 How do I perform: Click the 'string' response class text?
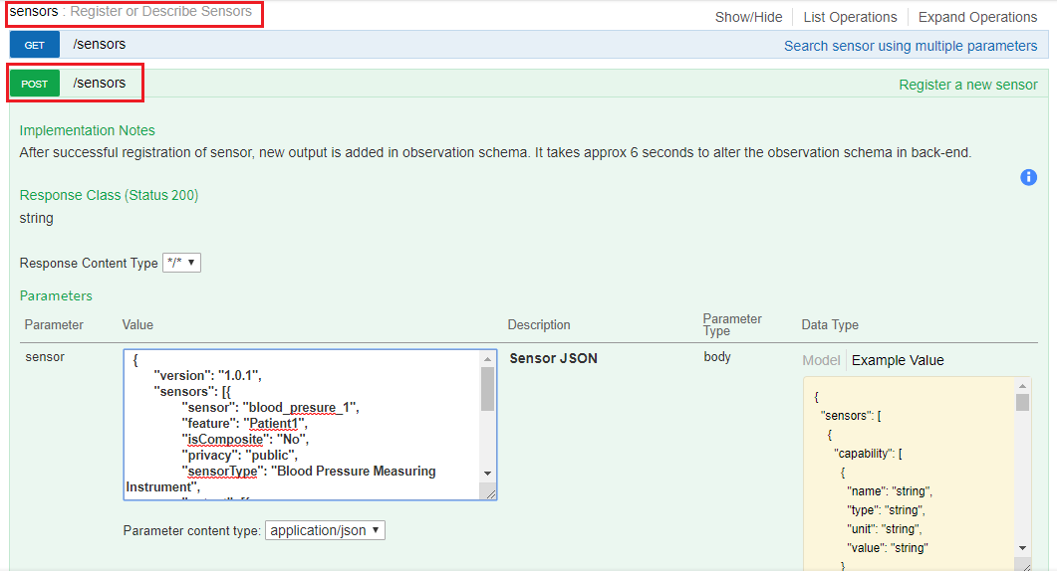(37, 218)
